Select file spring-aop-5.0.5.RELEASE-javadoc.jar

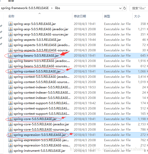coord(41,29)
